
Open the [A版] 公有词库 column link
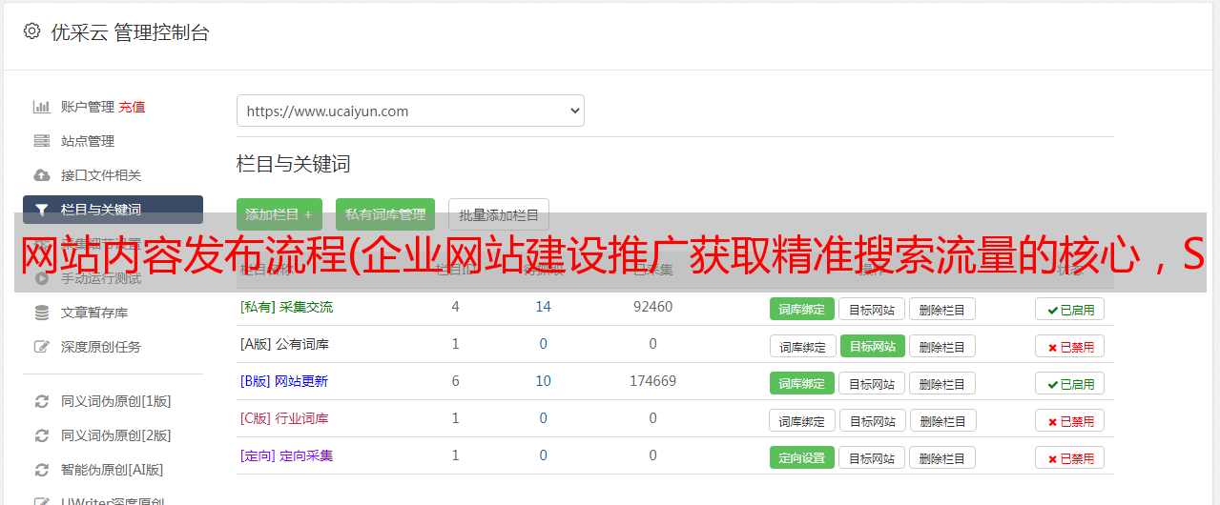pos(284,344)
